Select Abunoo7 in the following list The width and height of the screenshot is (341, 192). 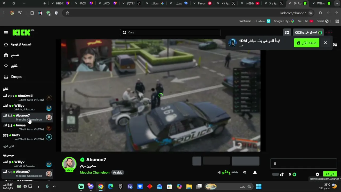click(27, 117)
